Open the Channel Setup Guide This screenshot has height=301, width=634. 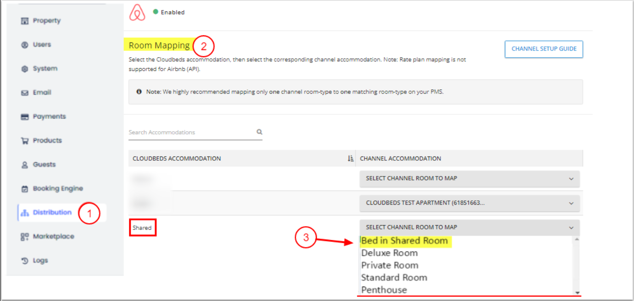pos(544,49)
